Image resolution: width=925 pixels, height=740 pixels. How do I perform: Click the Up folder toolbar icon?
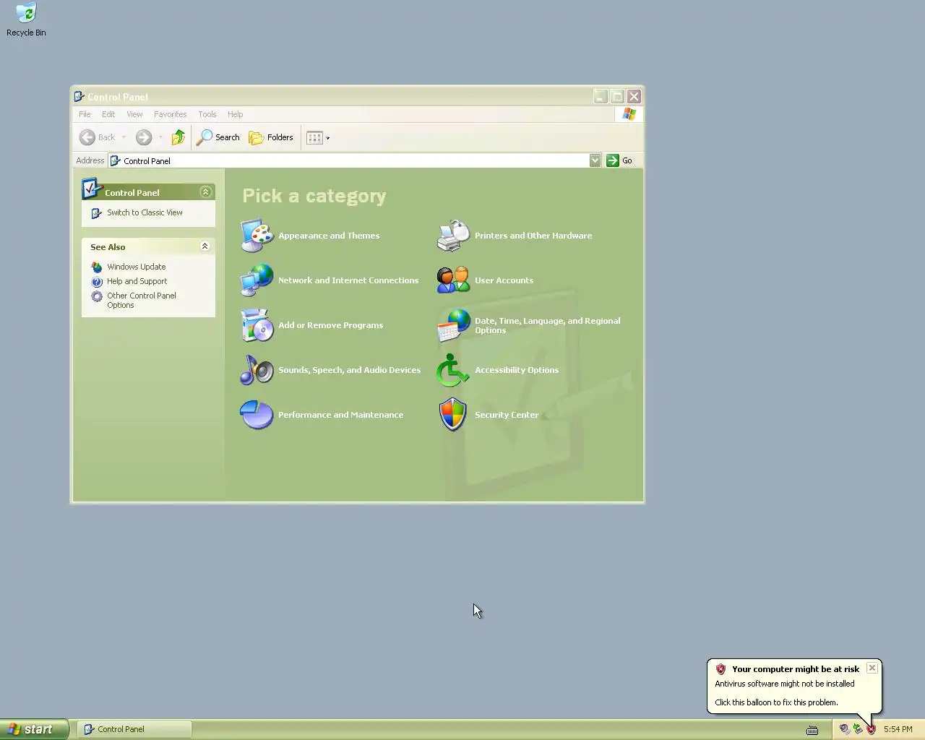178,137
